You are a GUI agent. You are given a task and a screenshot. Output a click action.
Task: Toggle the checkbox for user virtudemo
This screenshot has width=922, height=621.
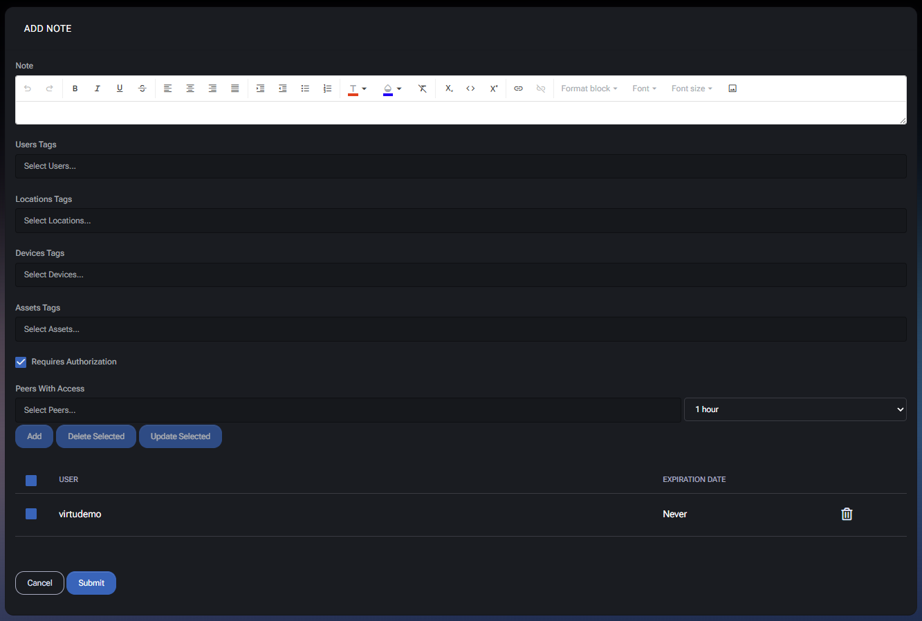pyautogui.click(x=31, y=514)
